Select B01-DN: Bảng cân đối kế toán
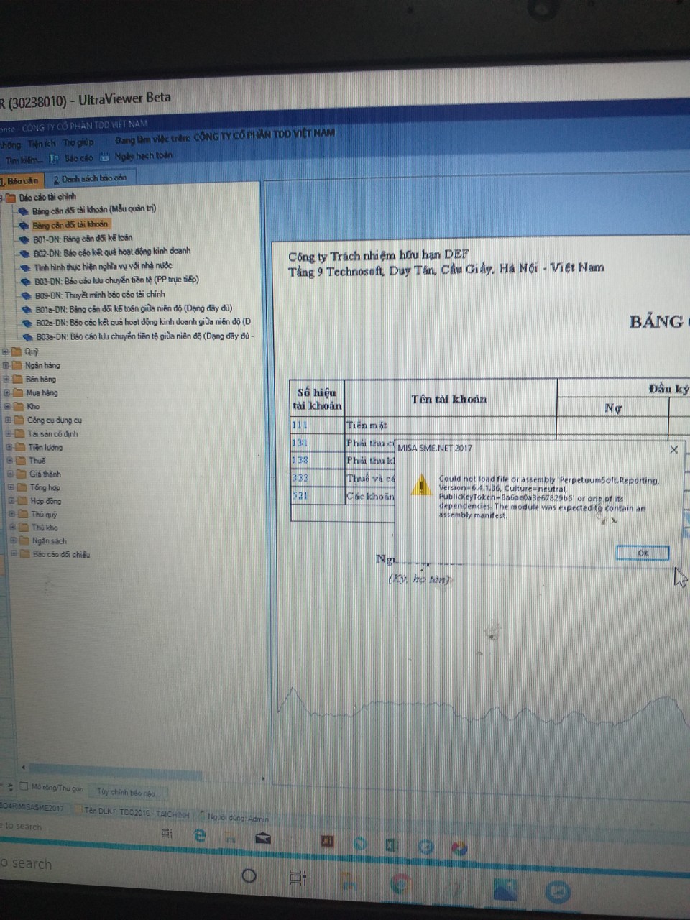 coord(83,238)
